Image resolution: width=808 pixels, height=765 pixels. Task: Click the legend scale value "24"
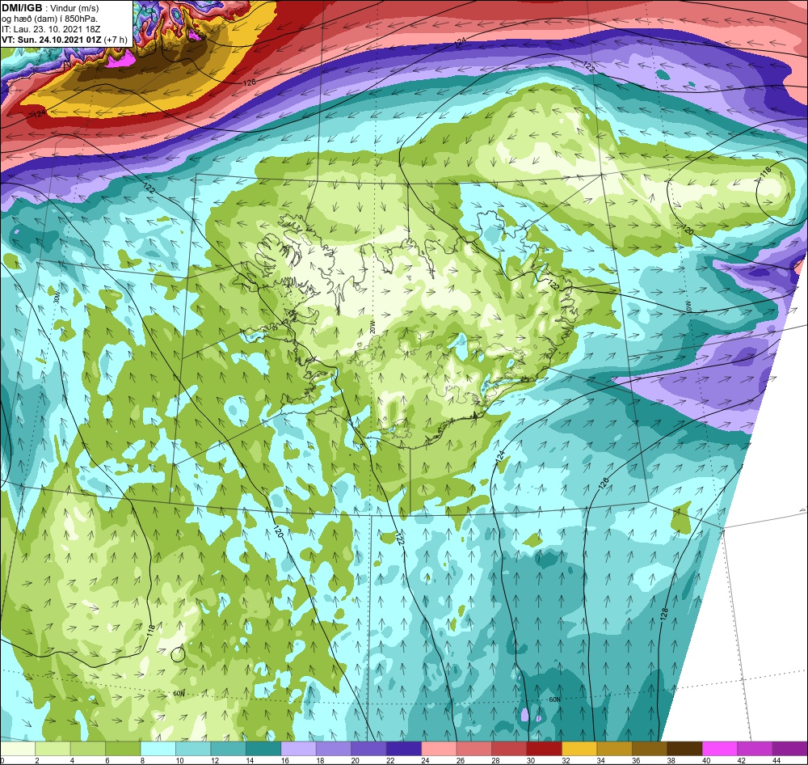click(x=426, y=760)
